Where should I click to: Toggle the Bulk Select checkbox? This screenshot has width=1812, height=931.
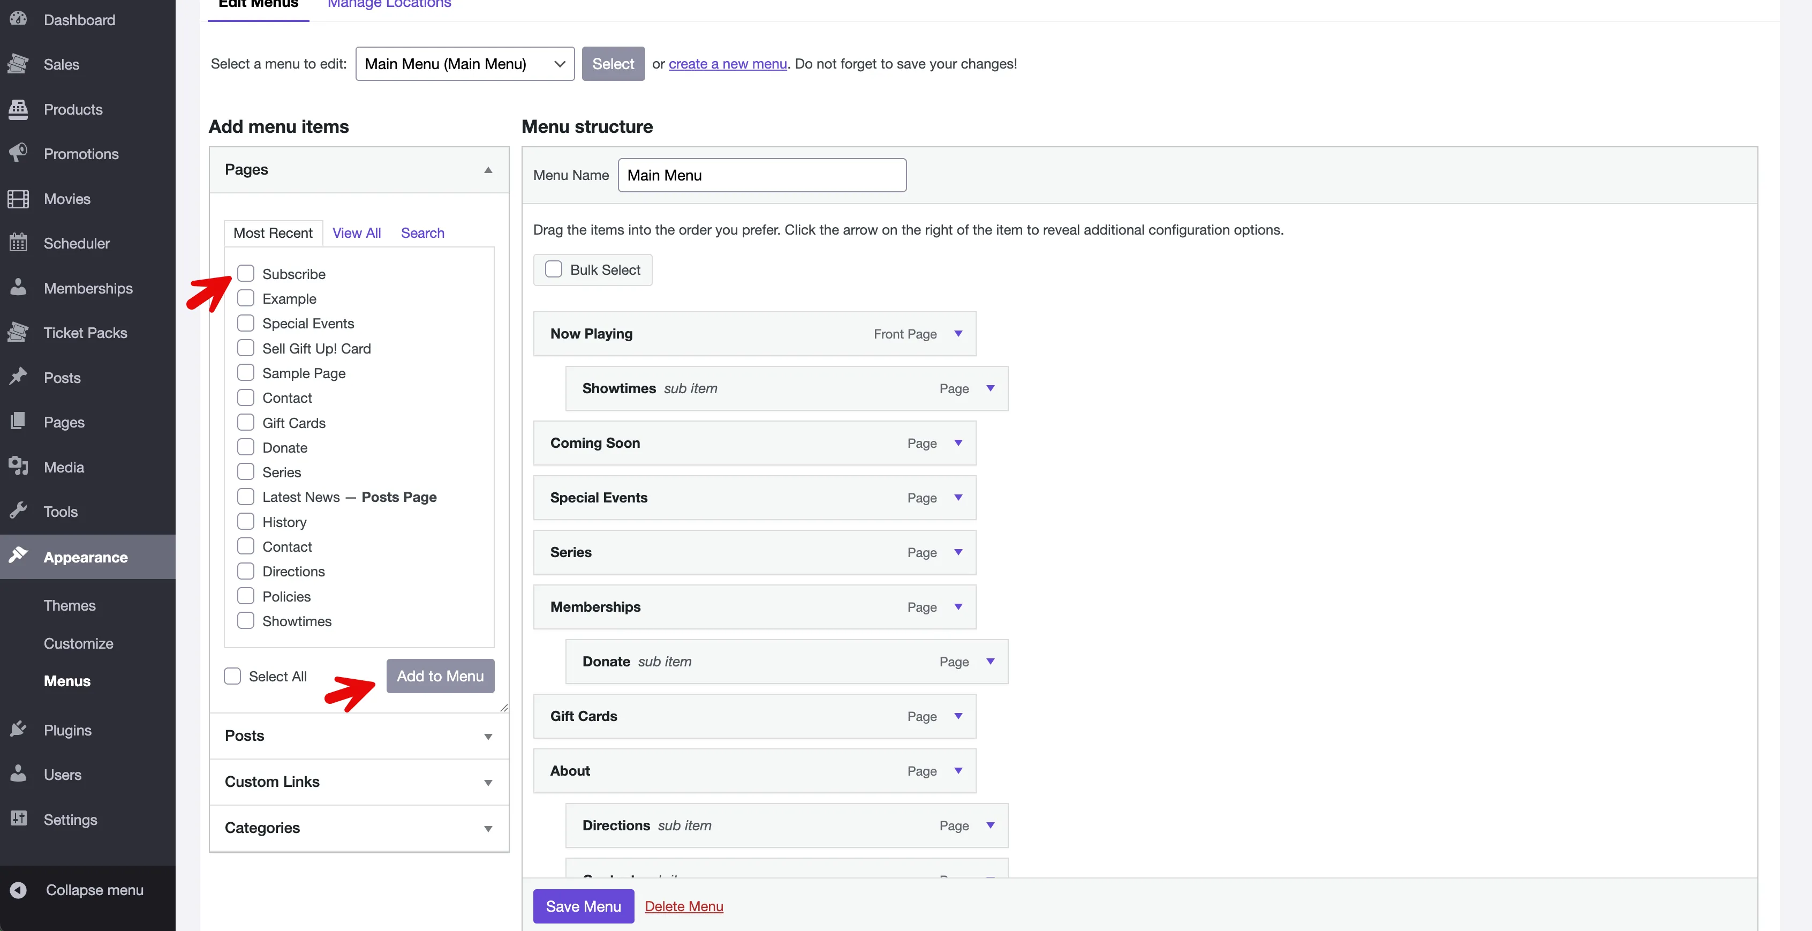tap(554, 269)
